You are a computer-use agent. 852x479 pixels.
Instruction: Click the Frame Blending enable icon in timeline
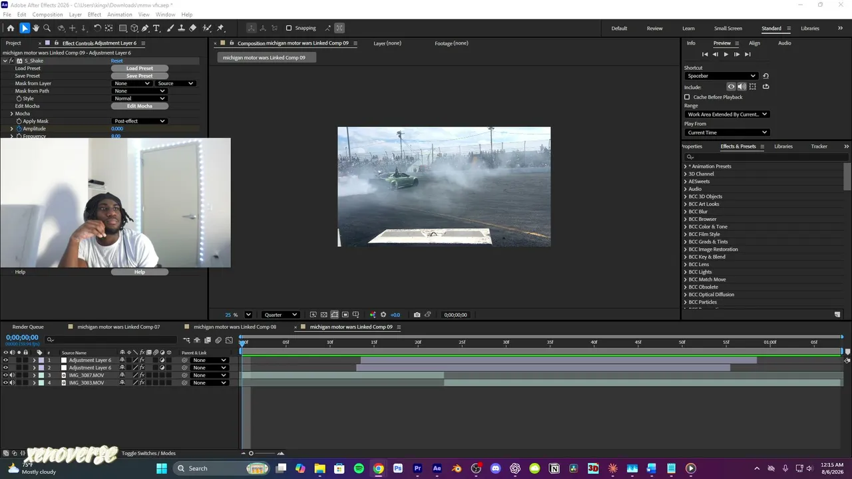pyautogui.click(x=208, y=340)
